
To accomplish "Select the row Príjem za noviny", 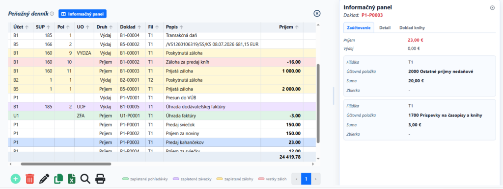I will pos(162,133).
